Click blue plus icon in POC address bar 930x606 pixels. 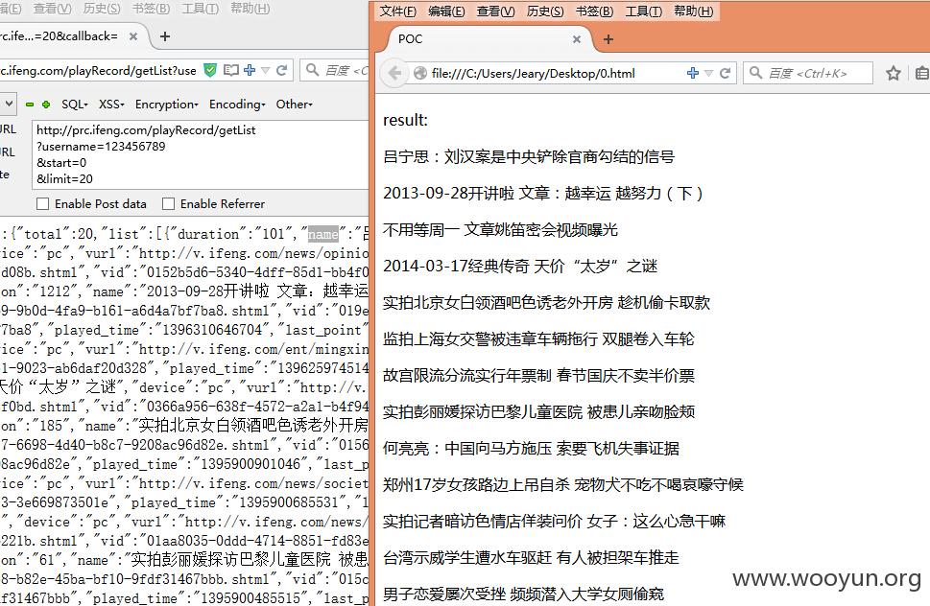[x=693, y=73]
